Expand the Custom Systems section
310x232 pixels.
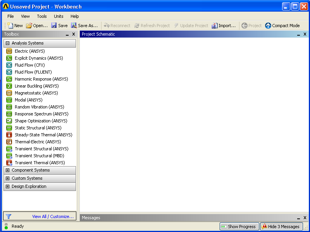click(7, 178)
